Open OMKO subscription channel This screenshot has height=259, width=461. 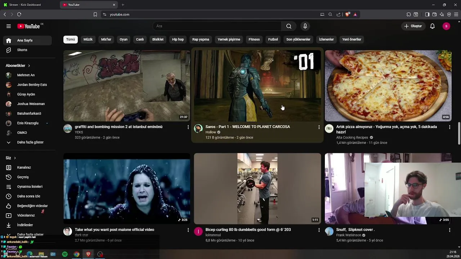point(27,133)
